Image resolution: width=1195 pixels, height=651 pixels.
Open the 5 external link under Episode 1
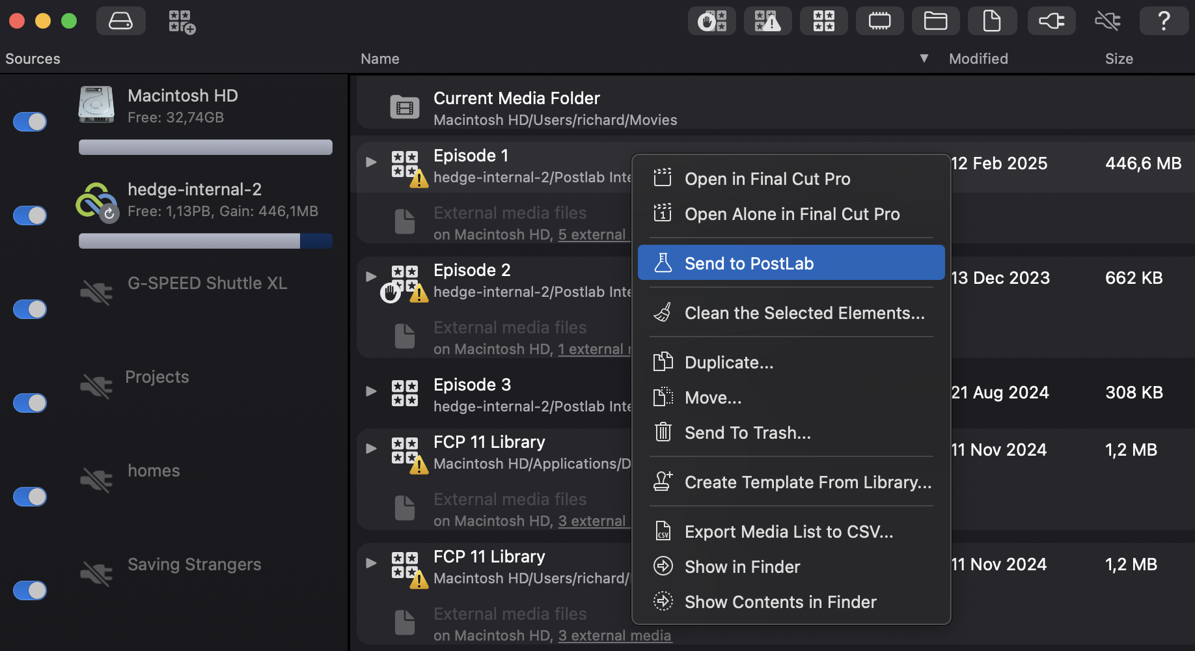593,235
